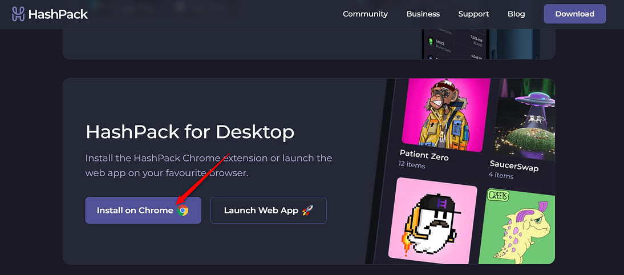
Task: Click the rocket emoji icon
Action: [x=307, y=211]
